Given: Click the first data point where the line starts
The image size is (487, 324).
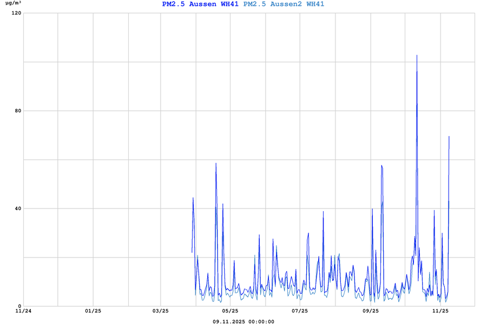Looking at the screenshot, I should 192,252.
